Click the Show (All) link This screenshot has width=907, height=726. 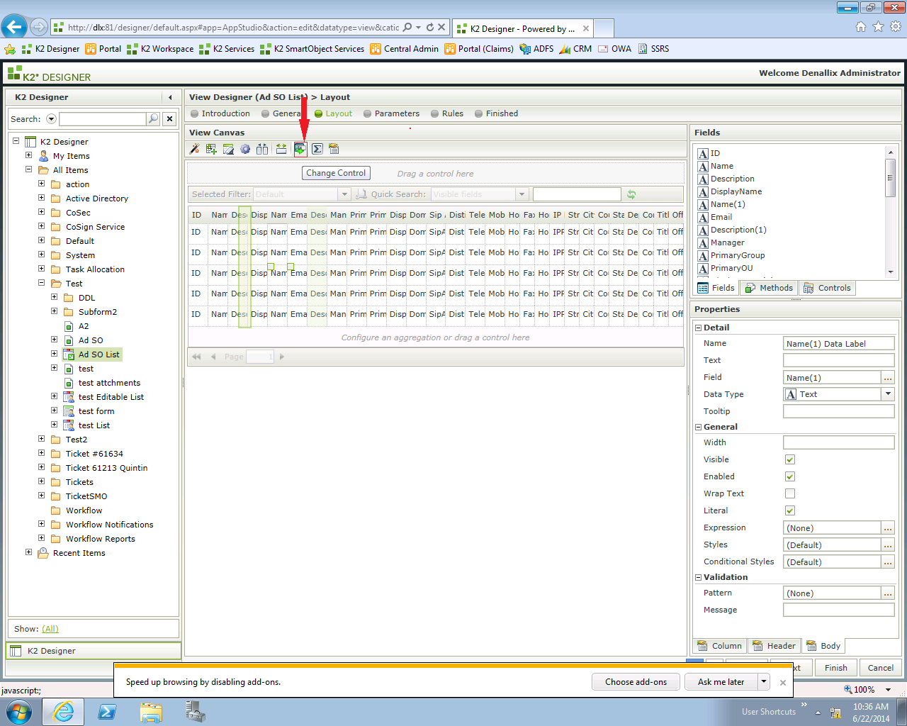coord(50,629)
